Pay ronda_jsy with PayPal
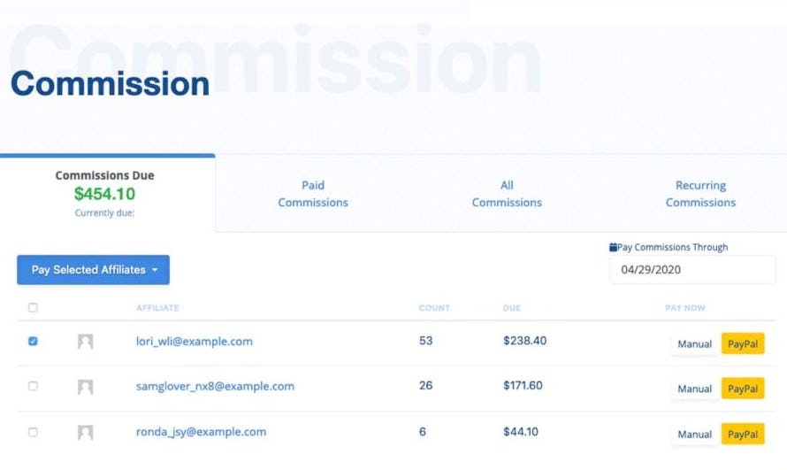Screen dimensions: 787x470 744,435
